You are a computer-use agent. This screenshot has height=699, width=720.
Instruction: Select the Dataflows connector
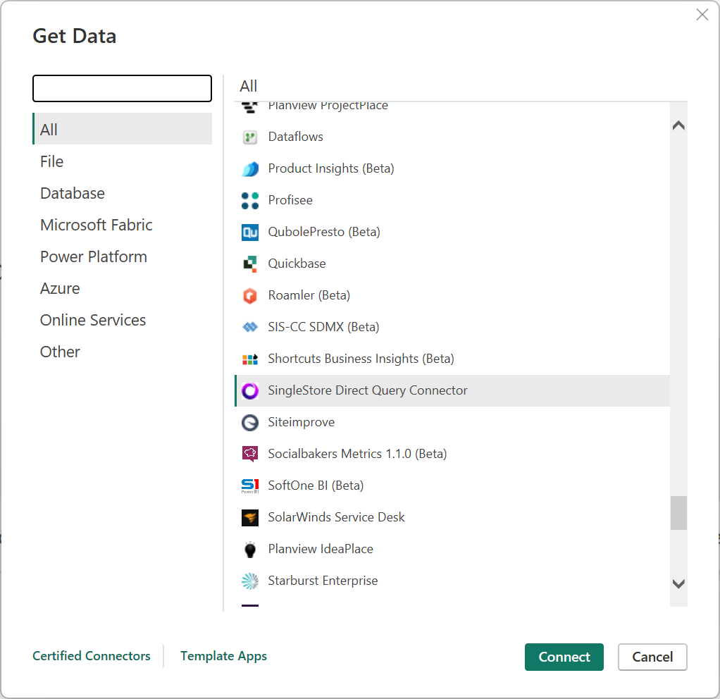[x=295, y=137]
